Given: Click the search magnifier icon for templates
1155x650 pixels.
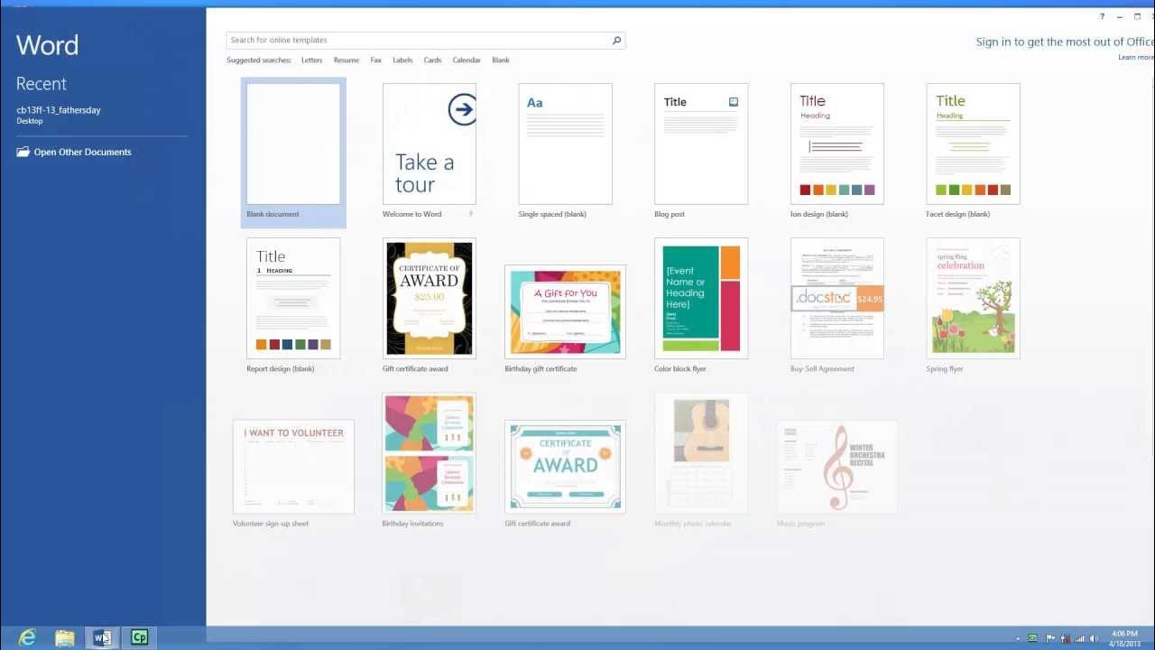Looking at the screenshot, I should point(616,40).
